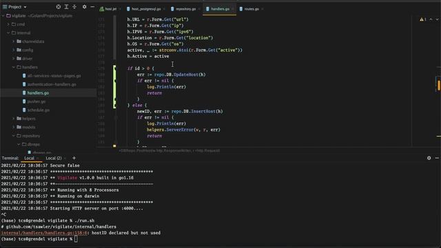Expand the helpers folder
This screenshot has width=441, height=248.
point(13,118)
